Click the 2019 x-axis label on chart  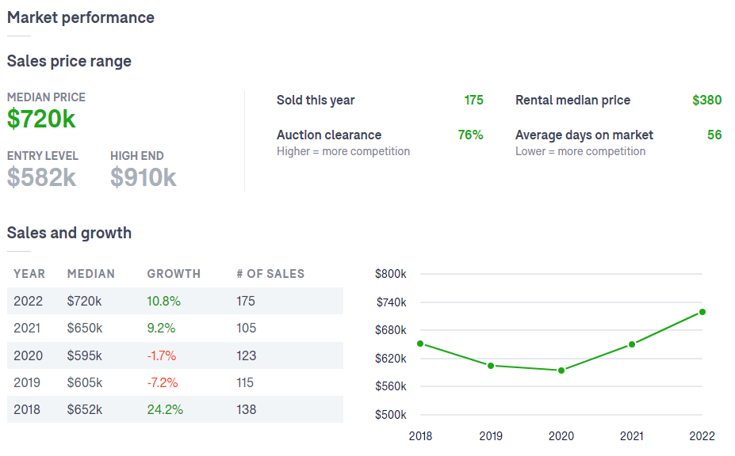[491, 436]
